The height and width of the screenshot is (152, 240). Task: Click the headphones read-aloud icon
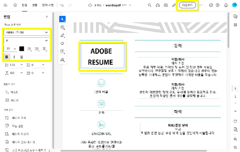click(x=158, y=5)
